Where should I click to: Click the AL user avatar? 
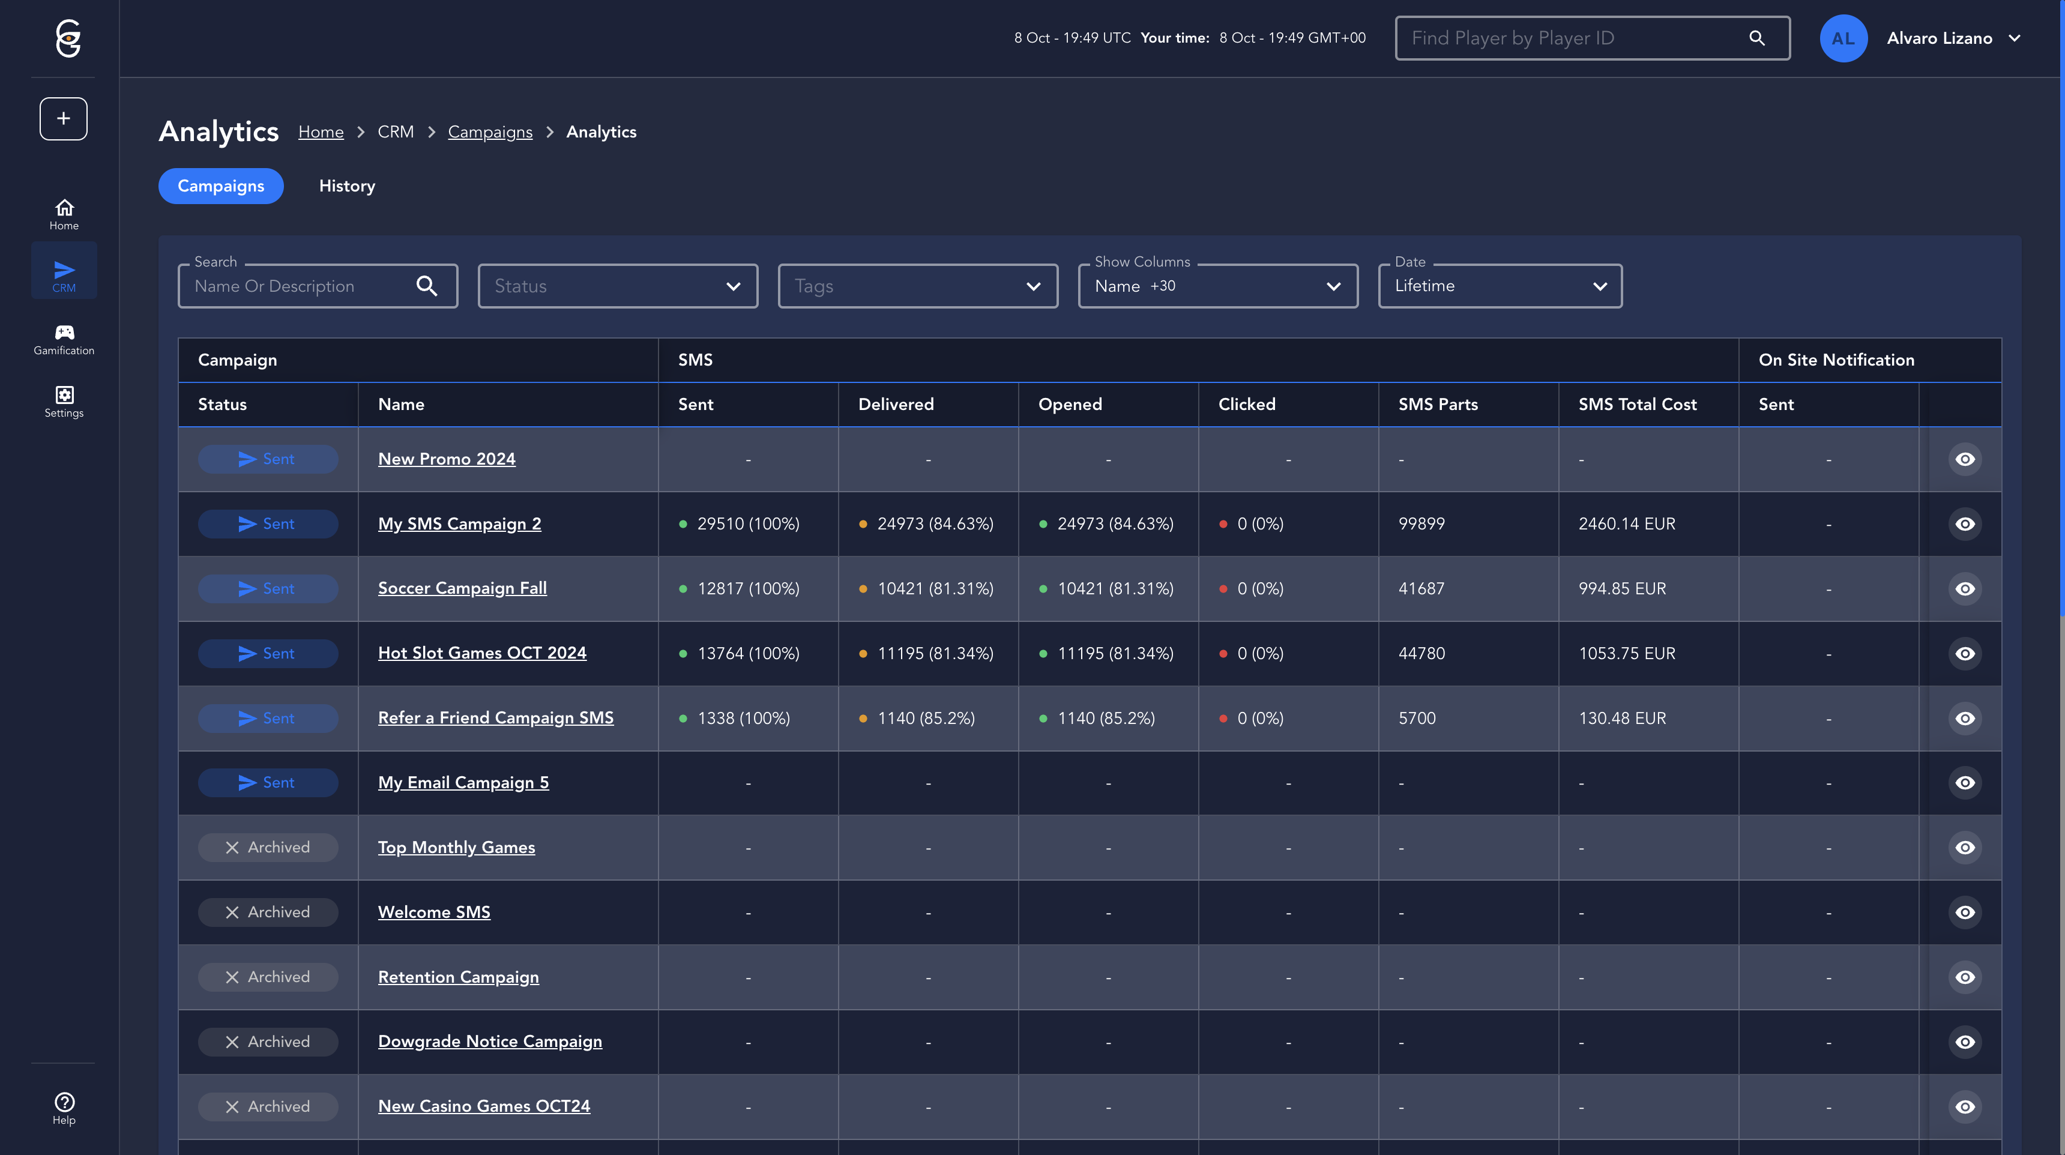tap(1843, 38)
